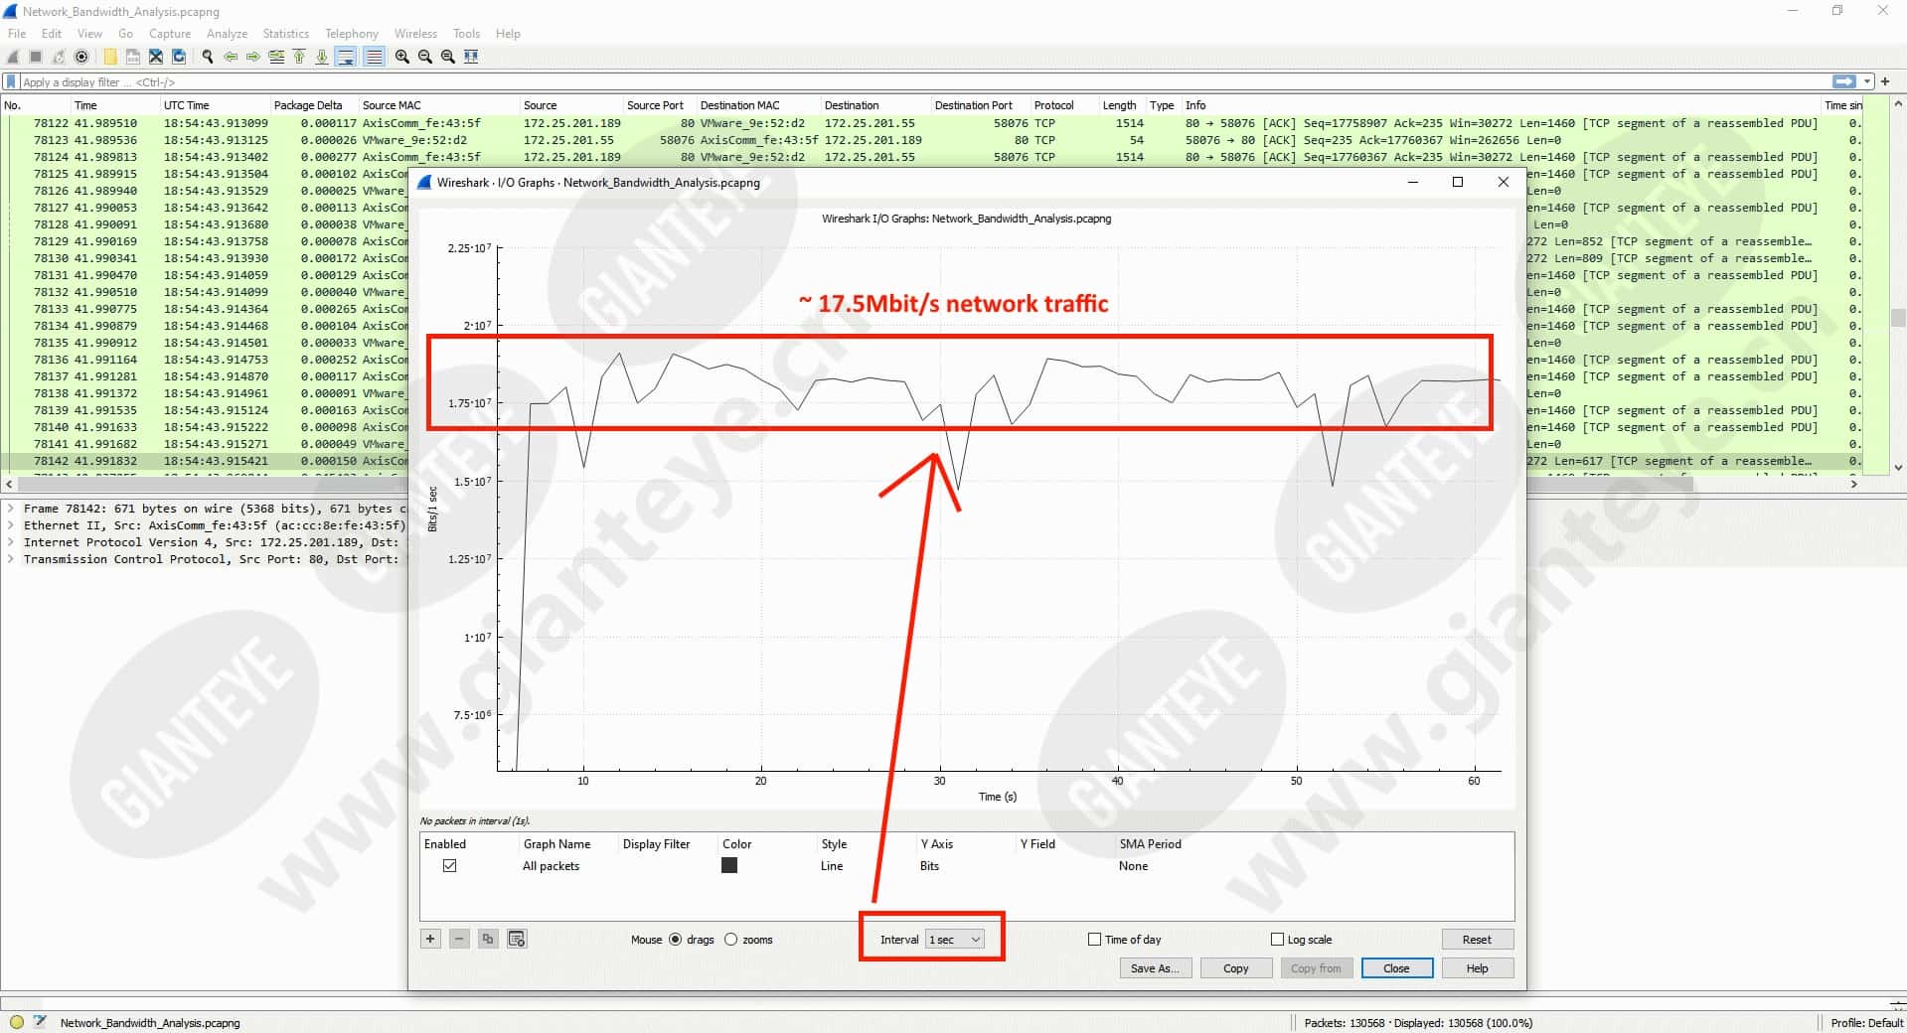1907x1033 pixels.
Task: Click packet list scroll-right arrow
Action: tap(1853, 484)
